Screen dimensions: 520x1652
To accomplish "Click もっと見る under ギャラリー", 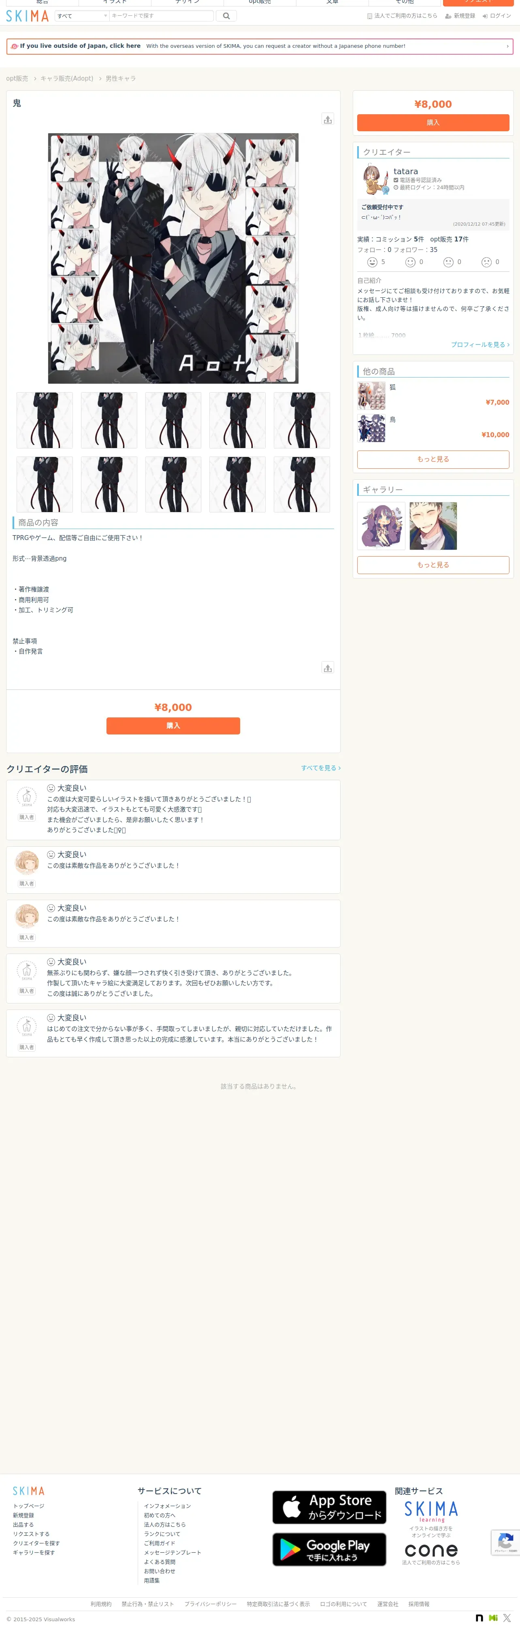I will 433,565.
